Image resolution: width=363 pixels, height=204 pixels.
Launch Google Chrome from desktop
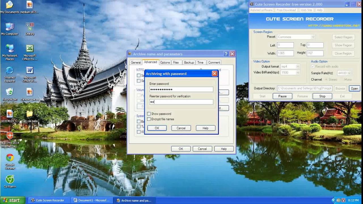pos(10,161)
